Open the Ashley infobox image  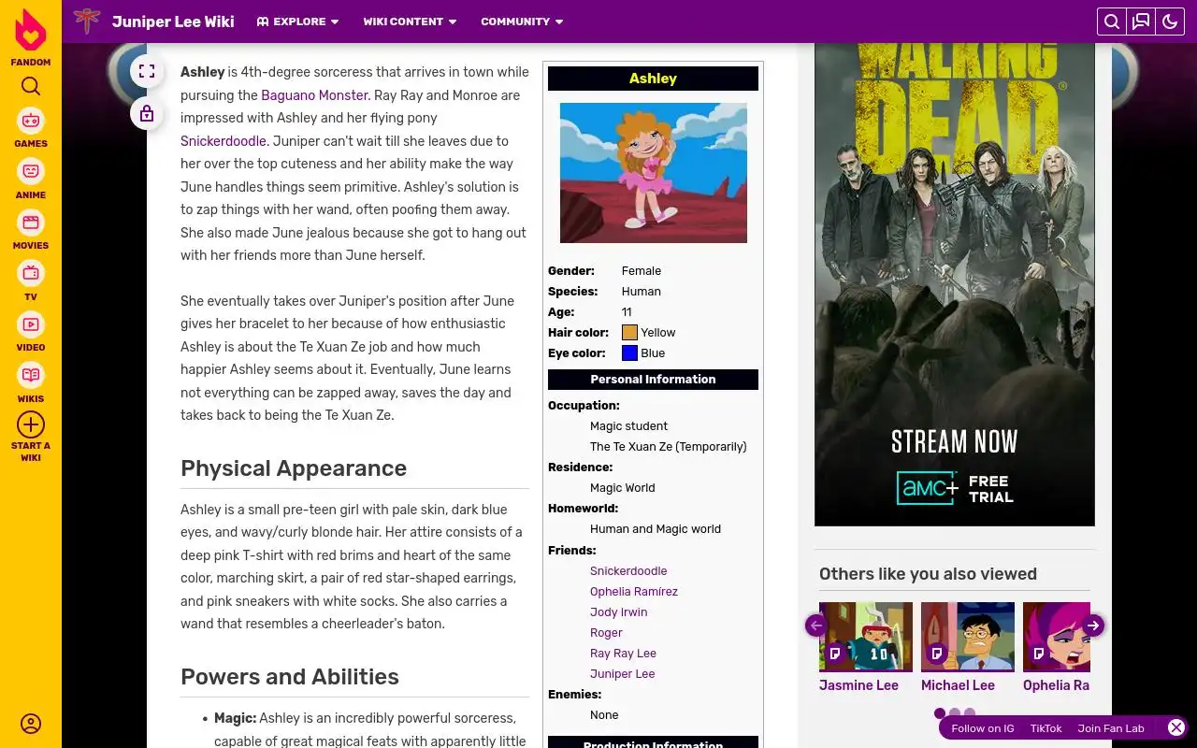653,173
